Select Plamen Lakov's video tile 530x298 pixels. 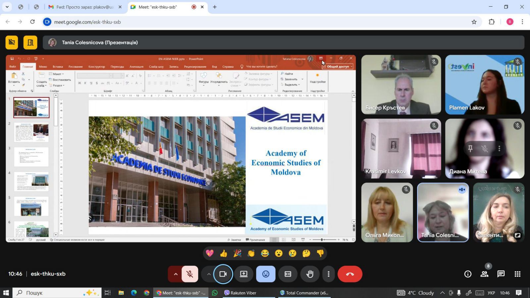coord(485,84)
